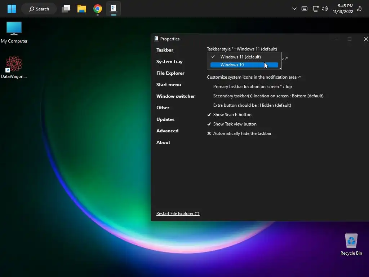The width and height of the screenshot is (369, 277).
Task: Click Restart File Explorer (*) link
Action: 178,214
